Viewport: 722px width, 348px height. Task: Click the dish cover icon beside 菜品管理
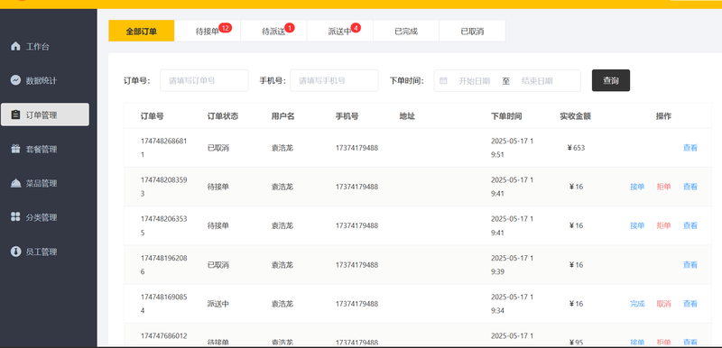[x=15, y=183]
